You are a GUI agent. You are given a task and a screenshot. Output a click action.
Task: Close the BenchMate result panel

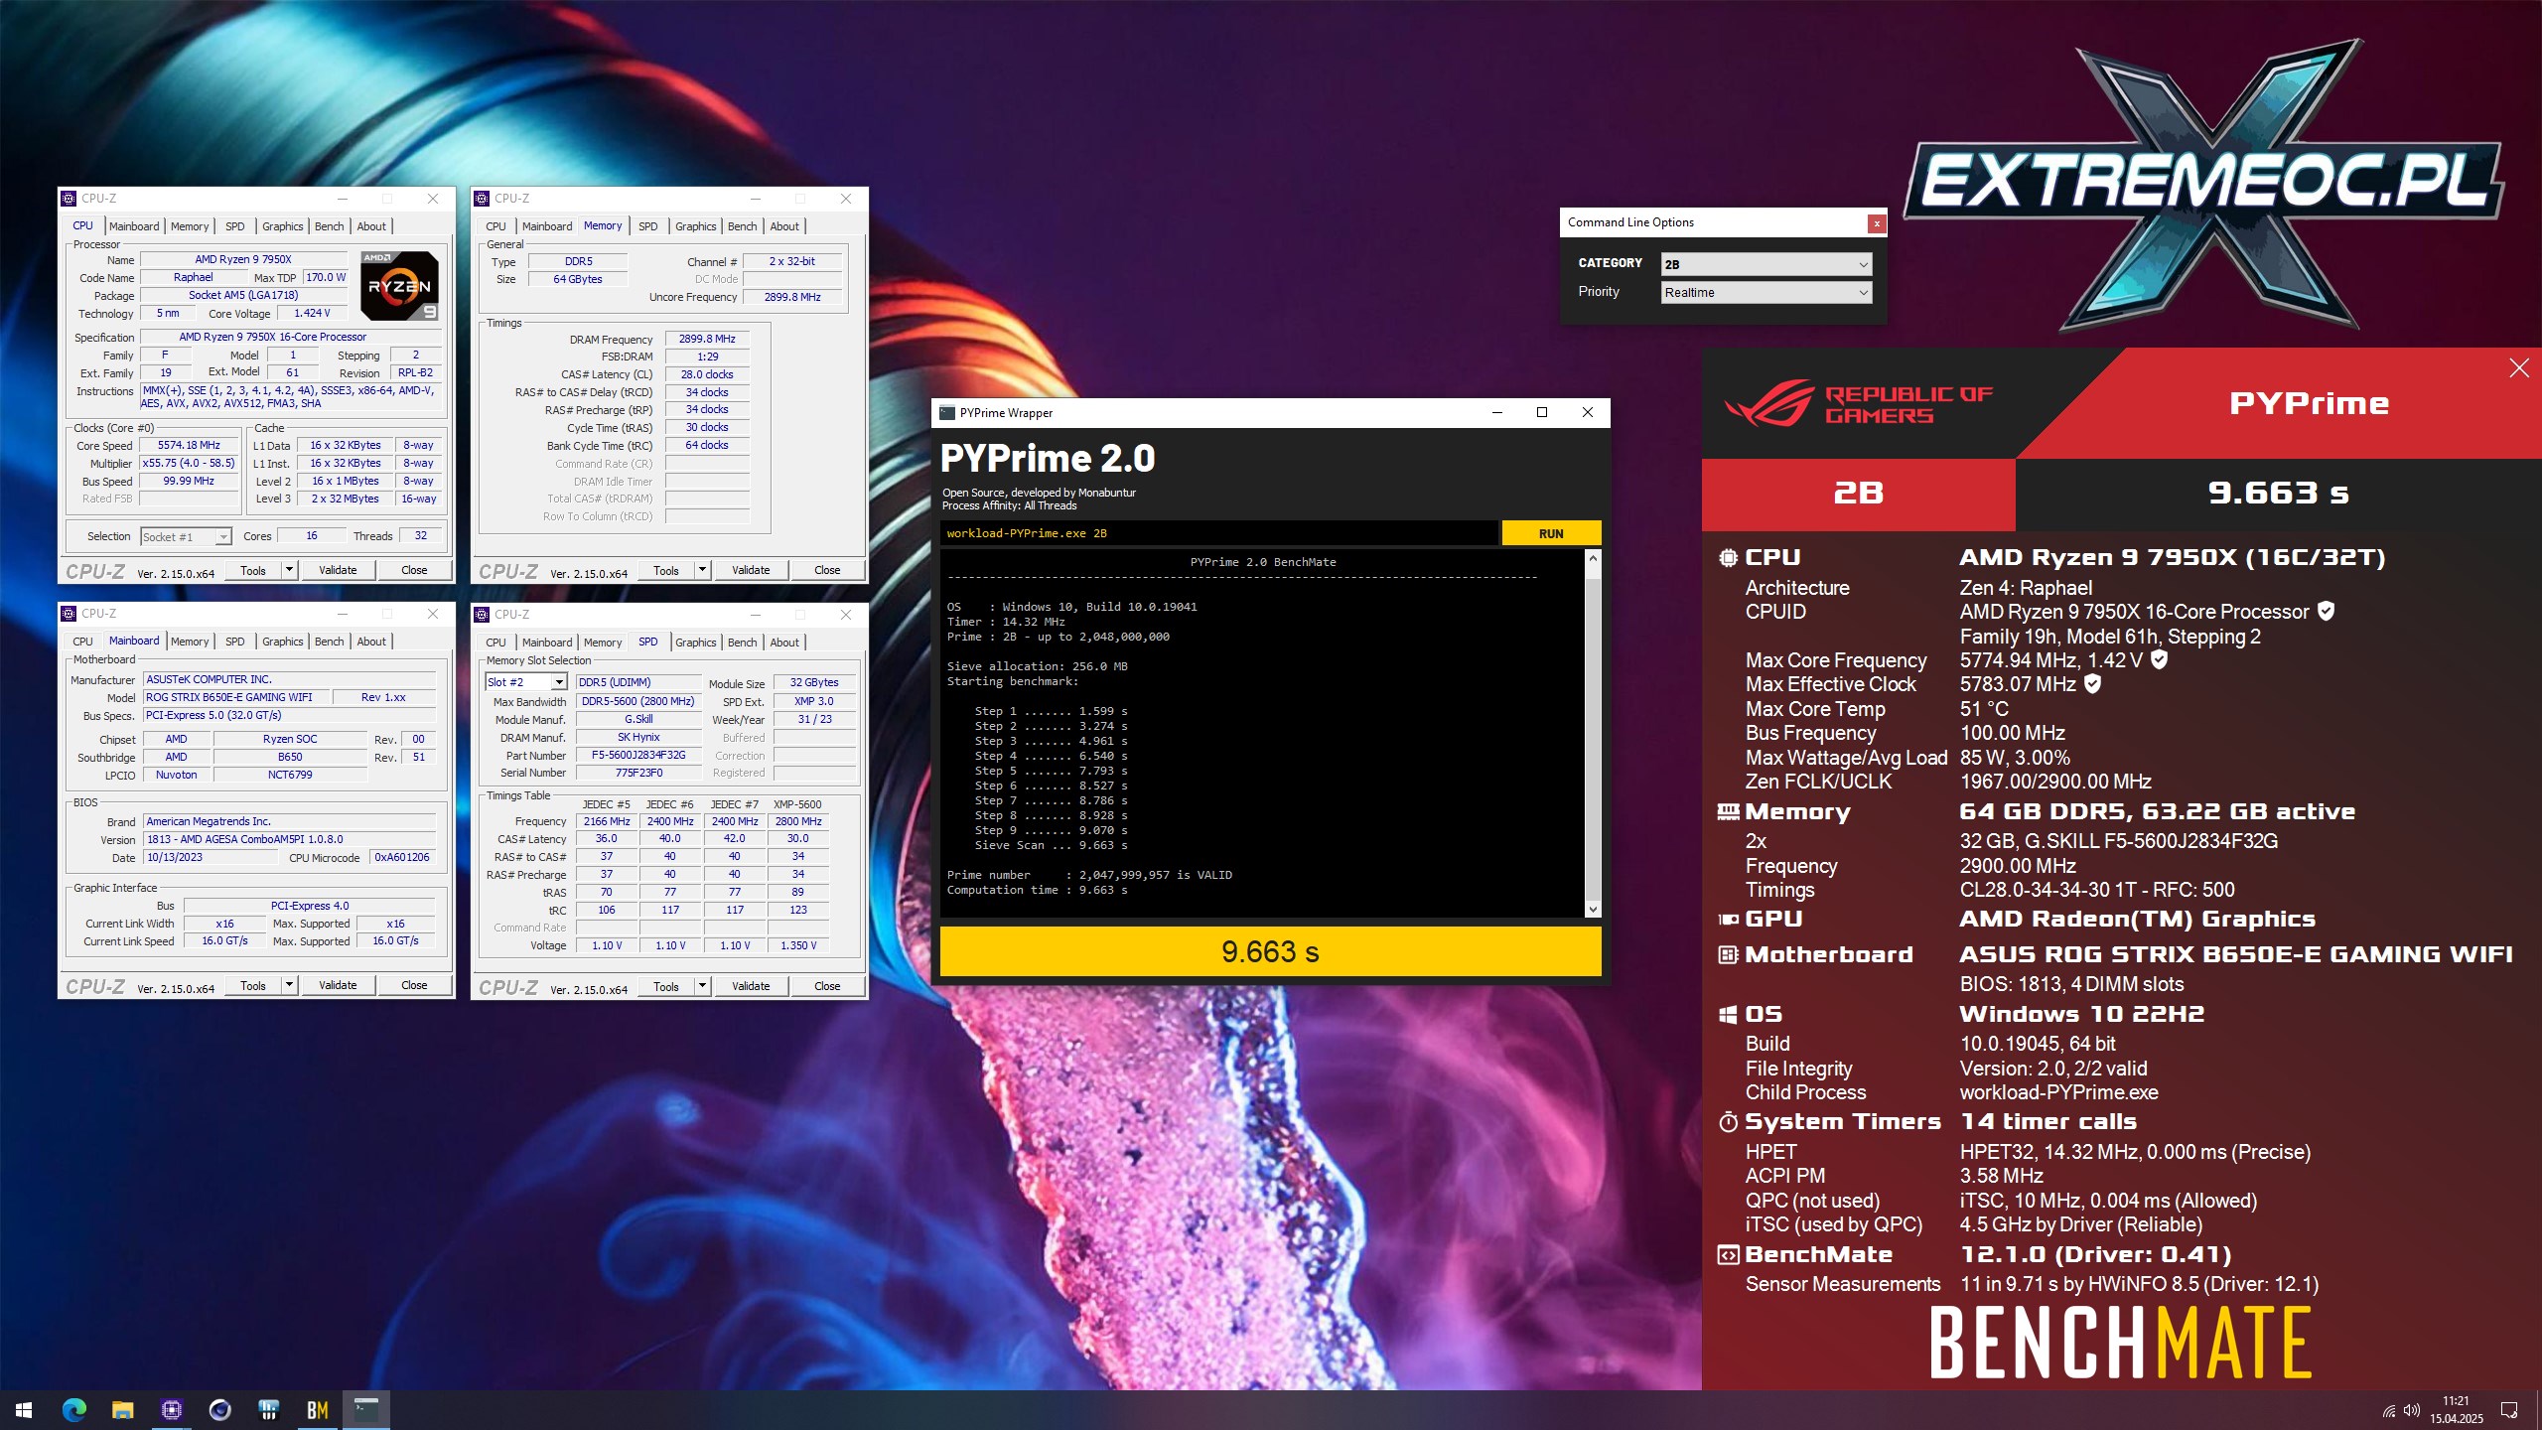coord(2519,368)
